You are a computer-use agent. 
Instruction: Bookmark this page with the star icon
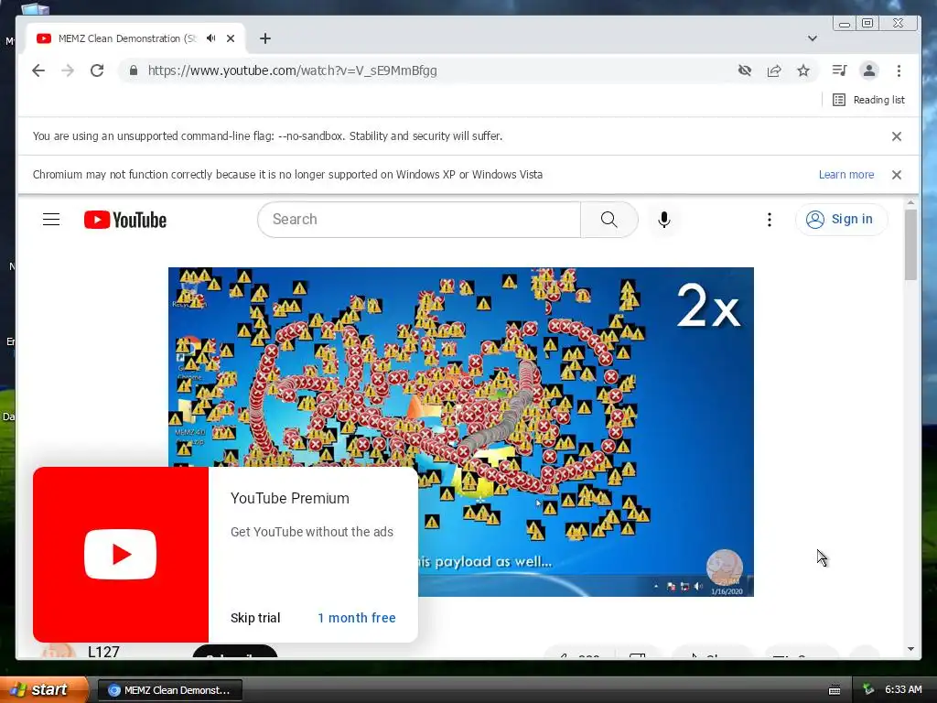click(x=803, y=70)
